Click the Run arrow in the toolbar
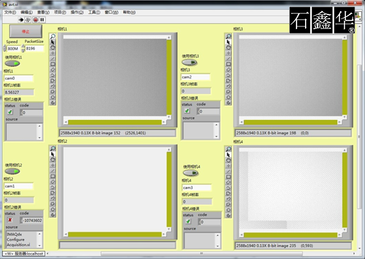The height and width of the screenshot is (259, 365). click(21, 20)
